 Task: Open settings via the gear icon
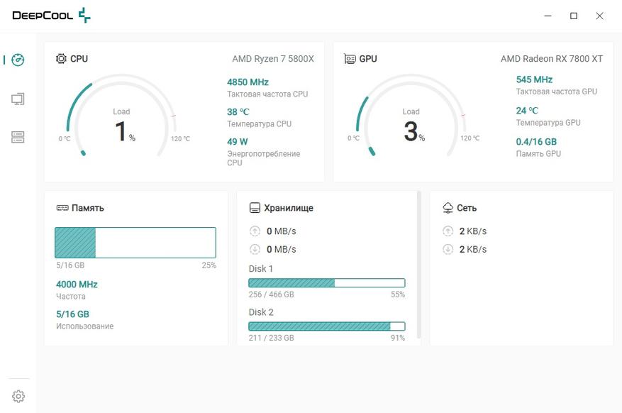tap(18, 396)
